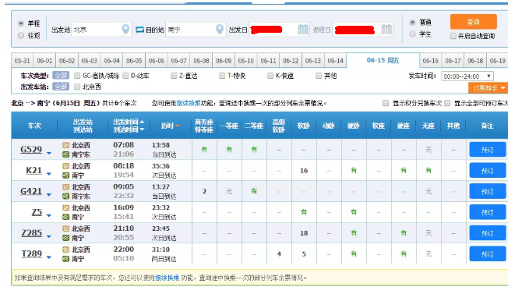The image size is (508, 287).
Task: Click business seat count 2 for G421
Action: pyautogui.click(x=204, y=191)
